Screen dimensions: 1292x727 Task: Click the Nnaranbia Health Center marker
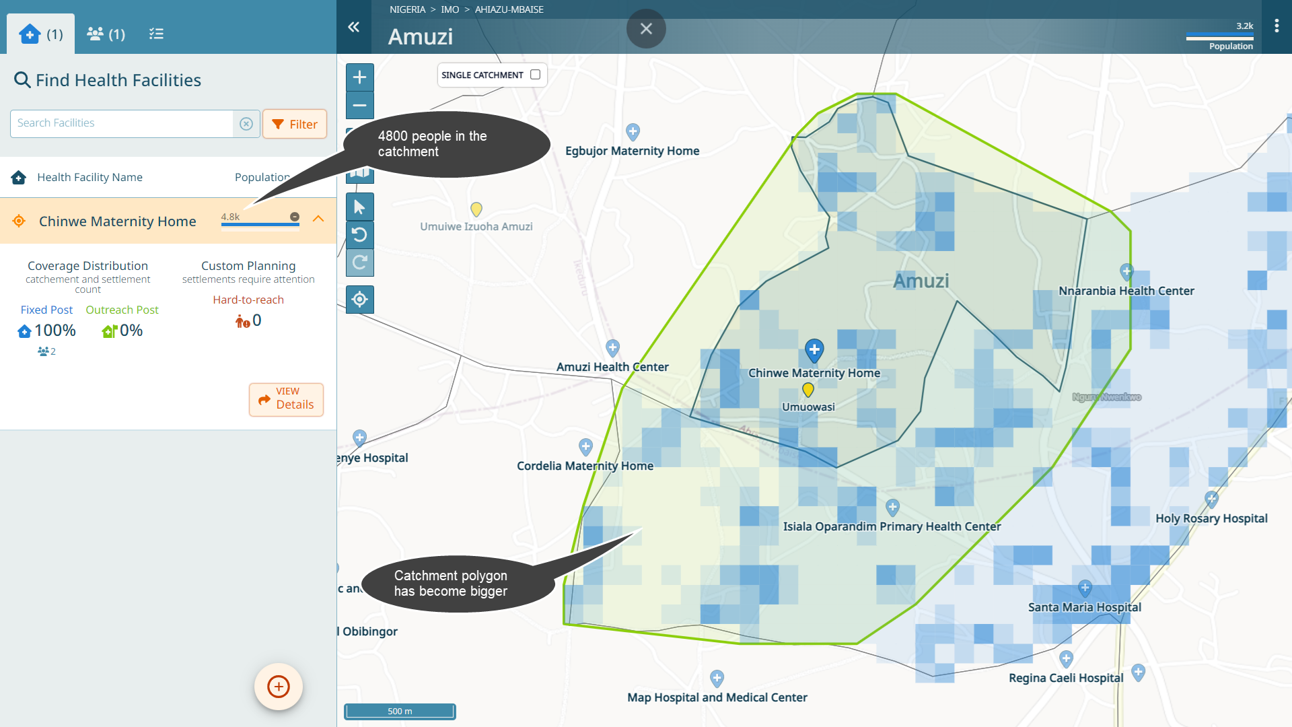point(1126,272)
